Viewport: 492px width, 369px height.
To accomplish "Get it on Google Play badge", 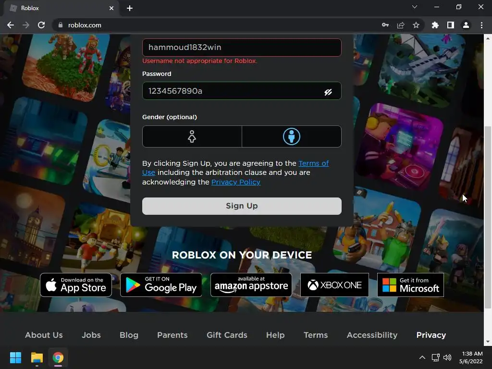I will click(161, 285).
